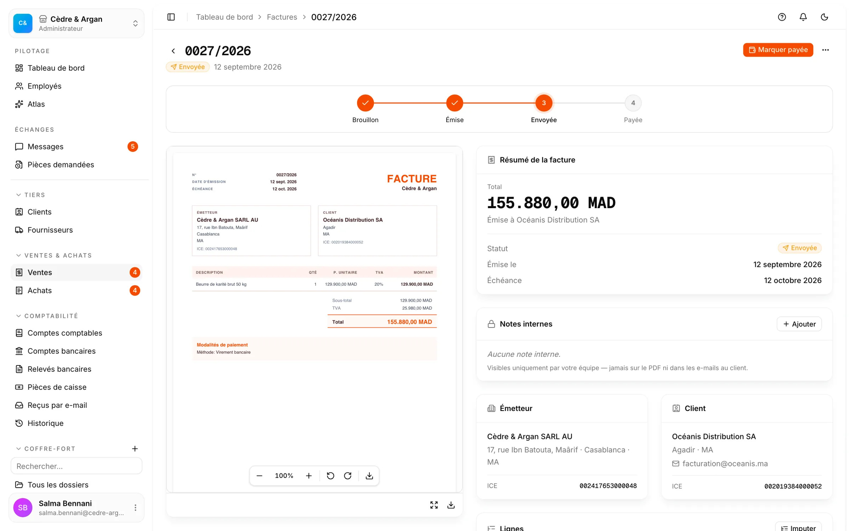Open the three-dot invoice actions menu

pyautogui.click(x=825, y=50)
